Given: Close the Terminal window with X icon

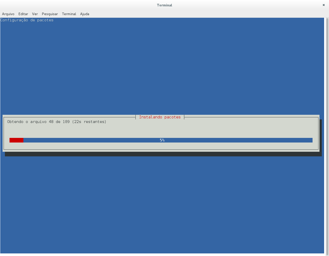Looking at the screenshot, I should pyautogui.click(x=324, y=5).
